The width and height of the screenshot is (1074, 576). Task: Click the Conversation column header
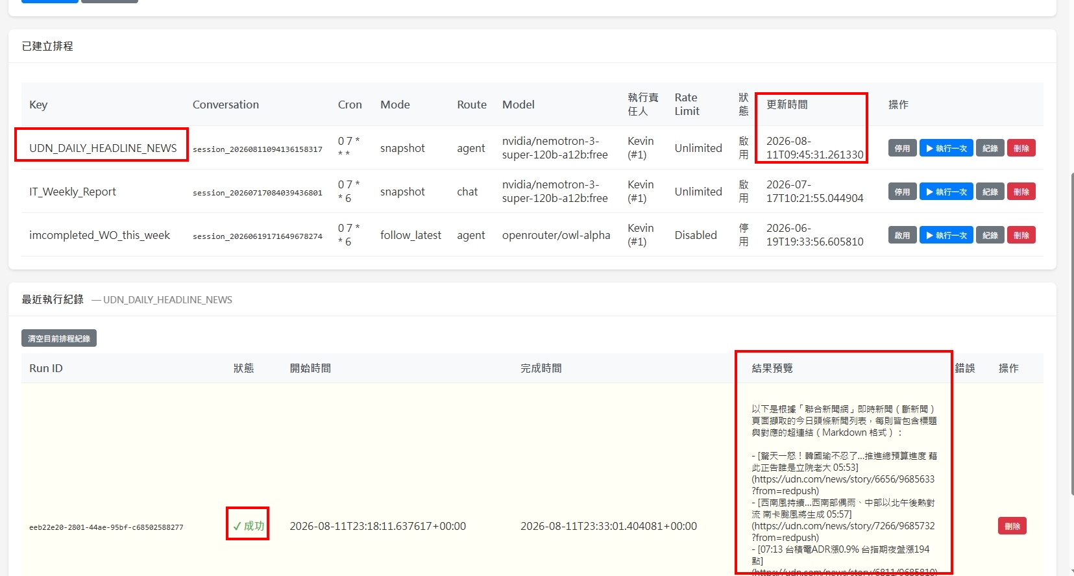click(226, 105)
